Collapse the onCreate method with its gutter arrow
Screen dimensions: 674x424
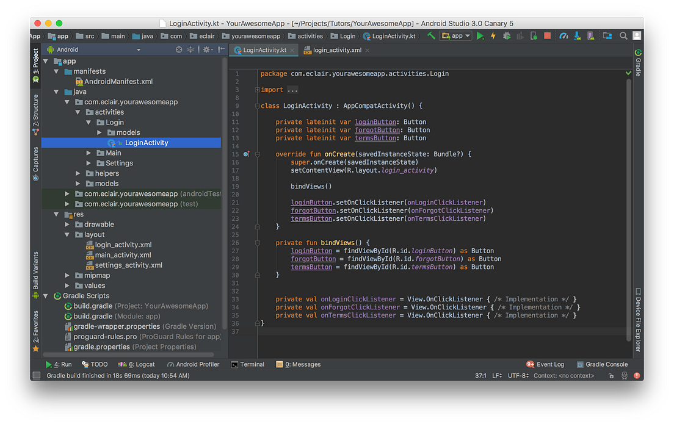pyautogui.click(x=257, y=154)
